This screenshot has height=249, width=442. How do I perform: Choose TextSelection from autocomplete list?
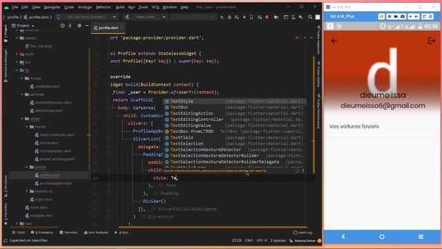pos(234,143)
